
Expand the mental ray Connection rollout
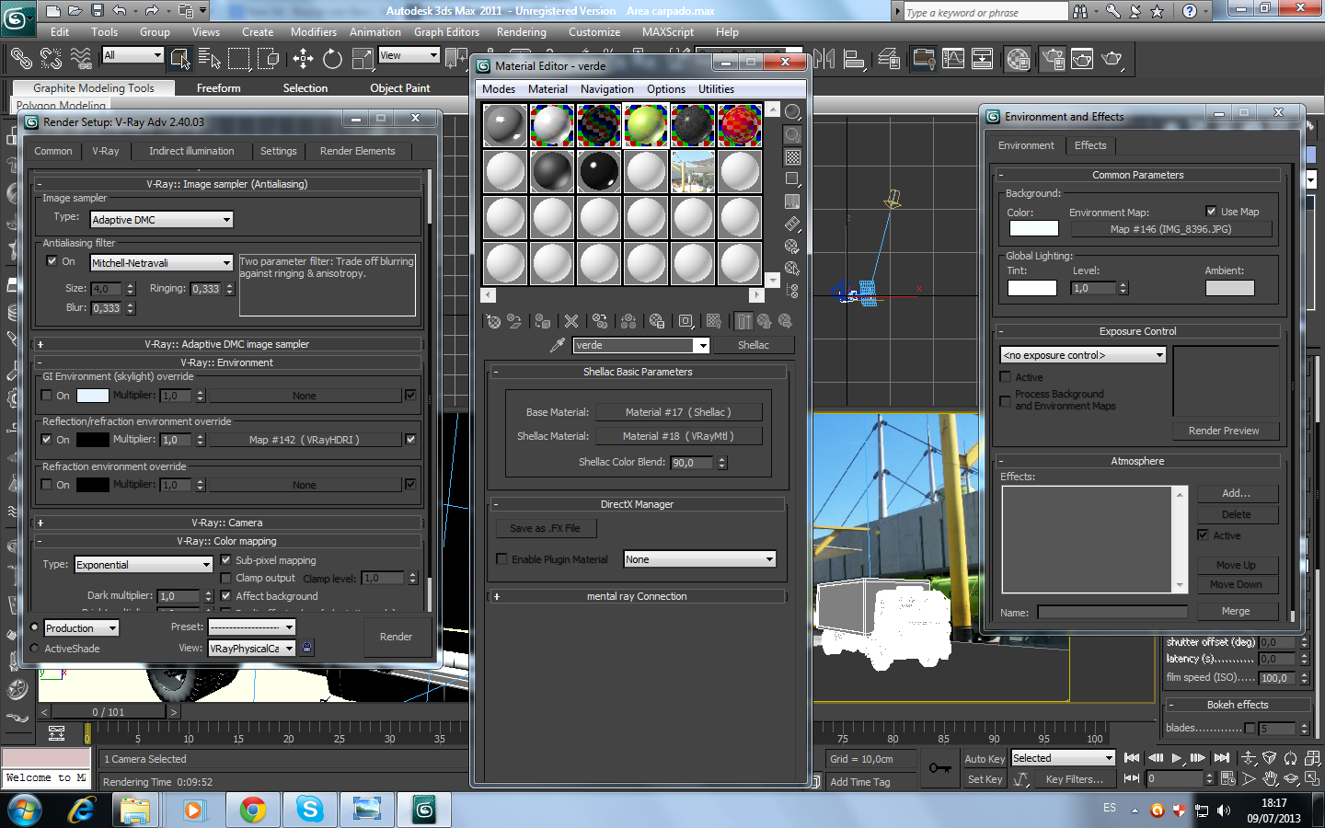637,596
